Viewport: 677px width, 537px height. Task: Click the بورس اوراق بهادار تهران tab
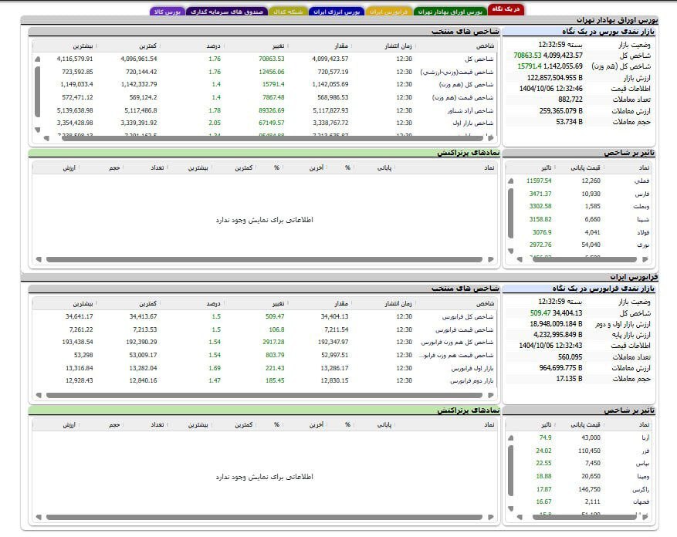[450, 12]
